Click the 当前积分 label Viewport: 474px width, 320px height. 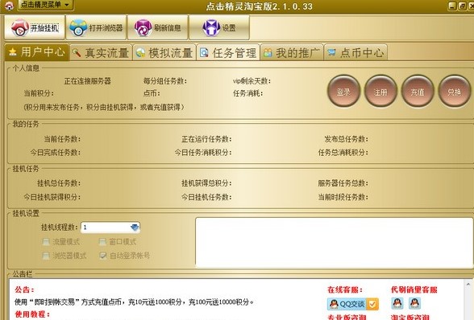tap(39, 93)
